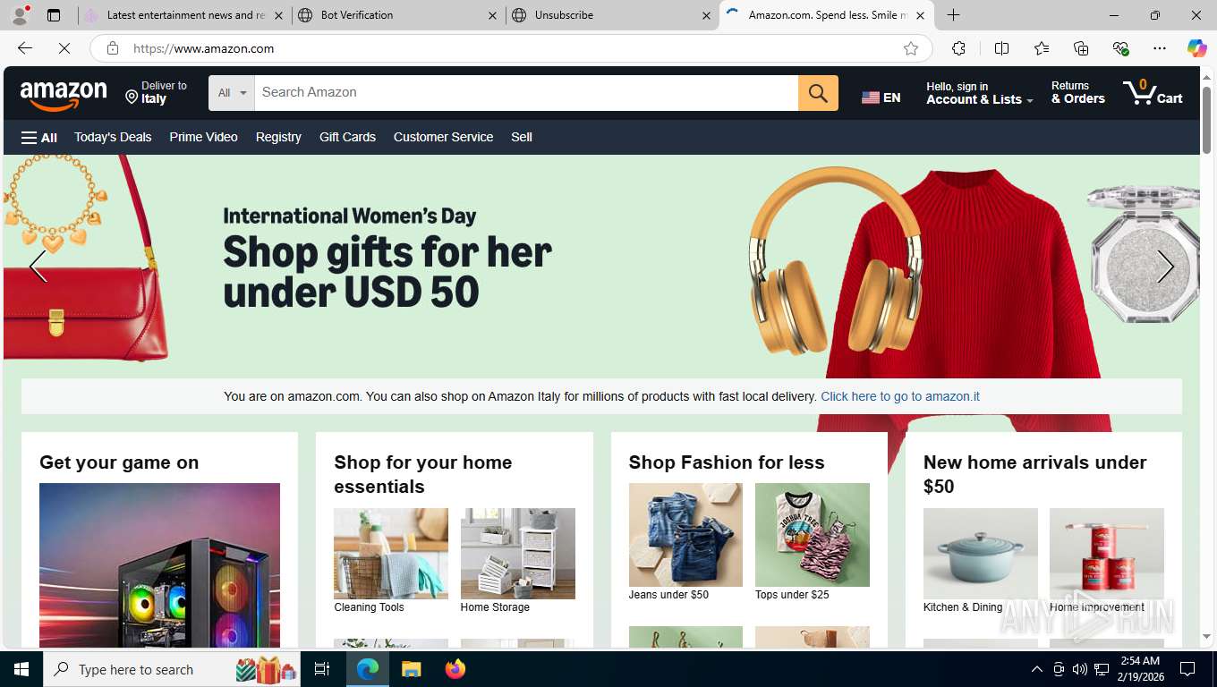Expand Account & Lists dropdown
This screenshot has width=1217, height=687.
[x=979, y=93]
